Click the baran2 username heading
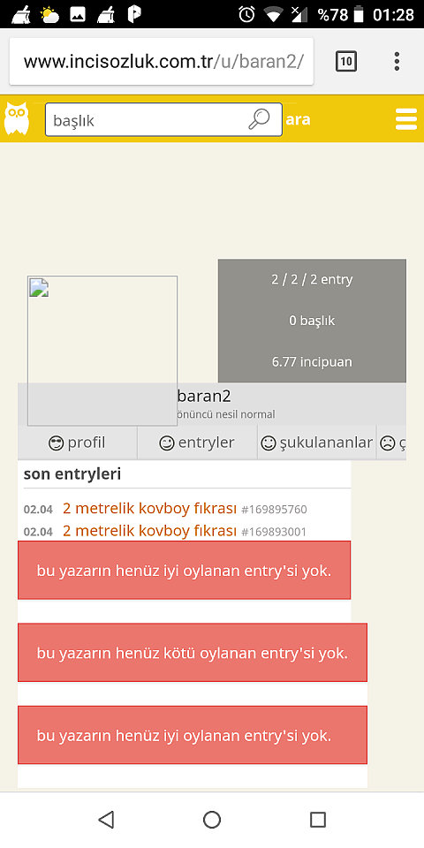This screenshot has height=848, width=424. pos(204,396)
